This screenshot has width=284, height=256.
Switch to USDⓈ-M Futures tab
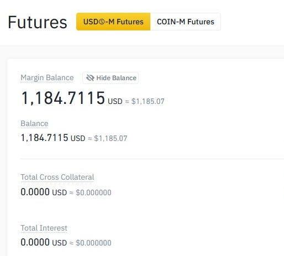point(113,22)
